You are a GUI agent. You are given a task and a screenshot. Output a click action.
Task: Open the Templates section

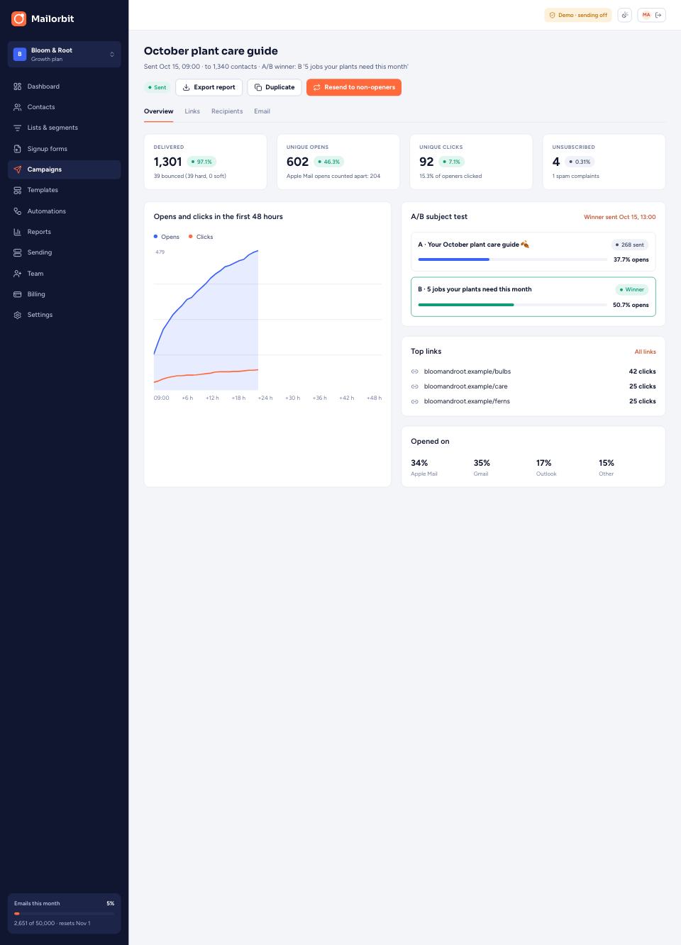[64, 190]
